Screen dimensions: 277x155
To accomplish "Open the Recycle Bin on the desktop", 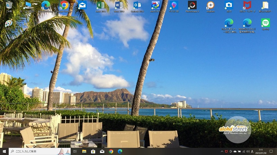I will [x=9, y=5].
